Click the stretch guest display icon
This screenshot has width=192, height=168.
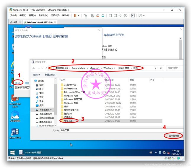[140, 16]
